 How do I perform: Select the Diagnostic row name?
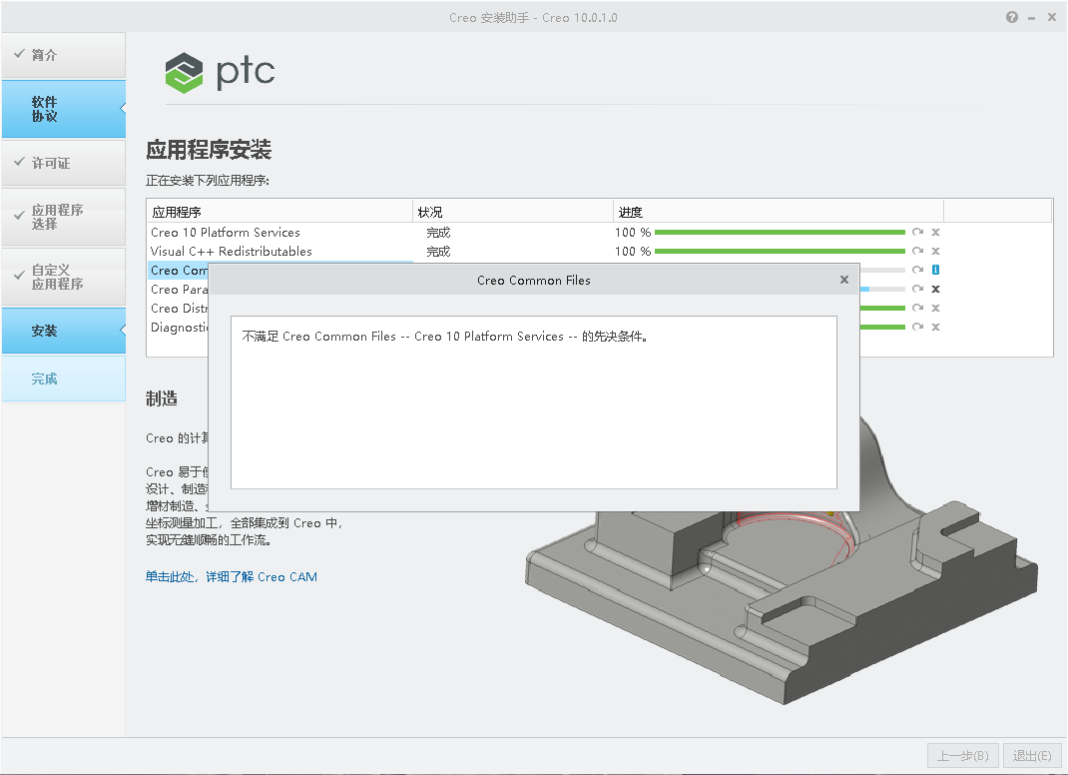[x=179, y=328]
